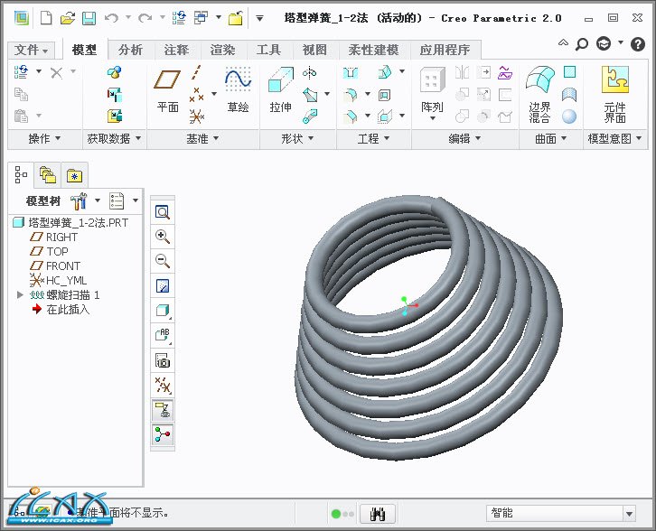Open the 获取数据 group dropdown
The width and height of the screenshot is (656, 531).
point(114,138)
